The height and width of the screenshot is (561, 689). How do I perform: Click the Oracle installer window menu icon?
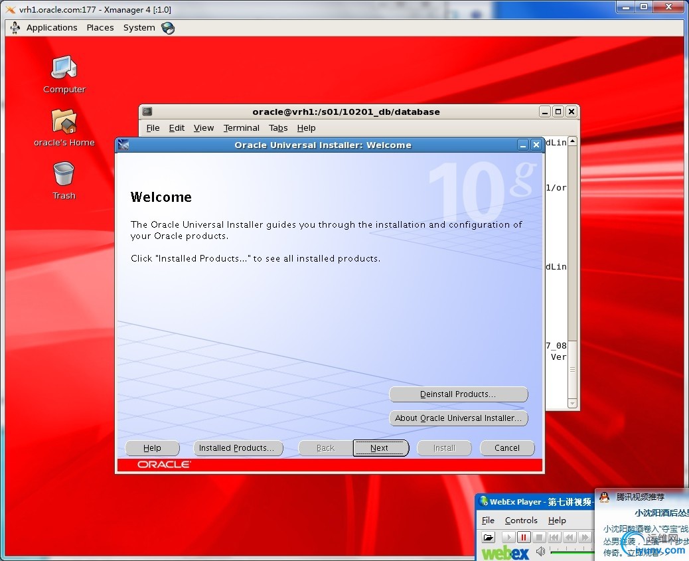coord(123,145)
